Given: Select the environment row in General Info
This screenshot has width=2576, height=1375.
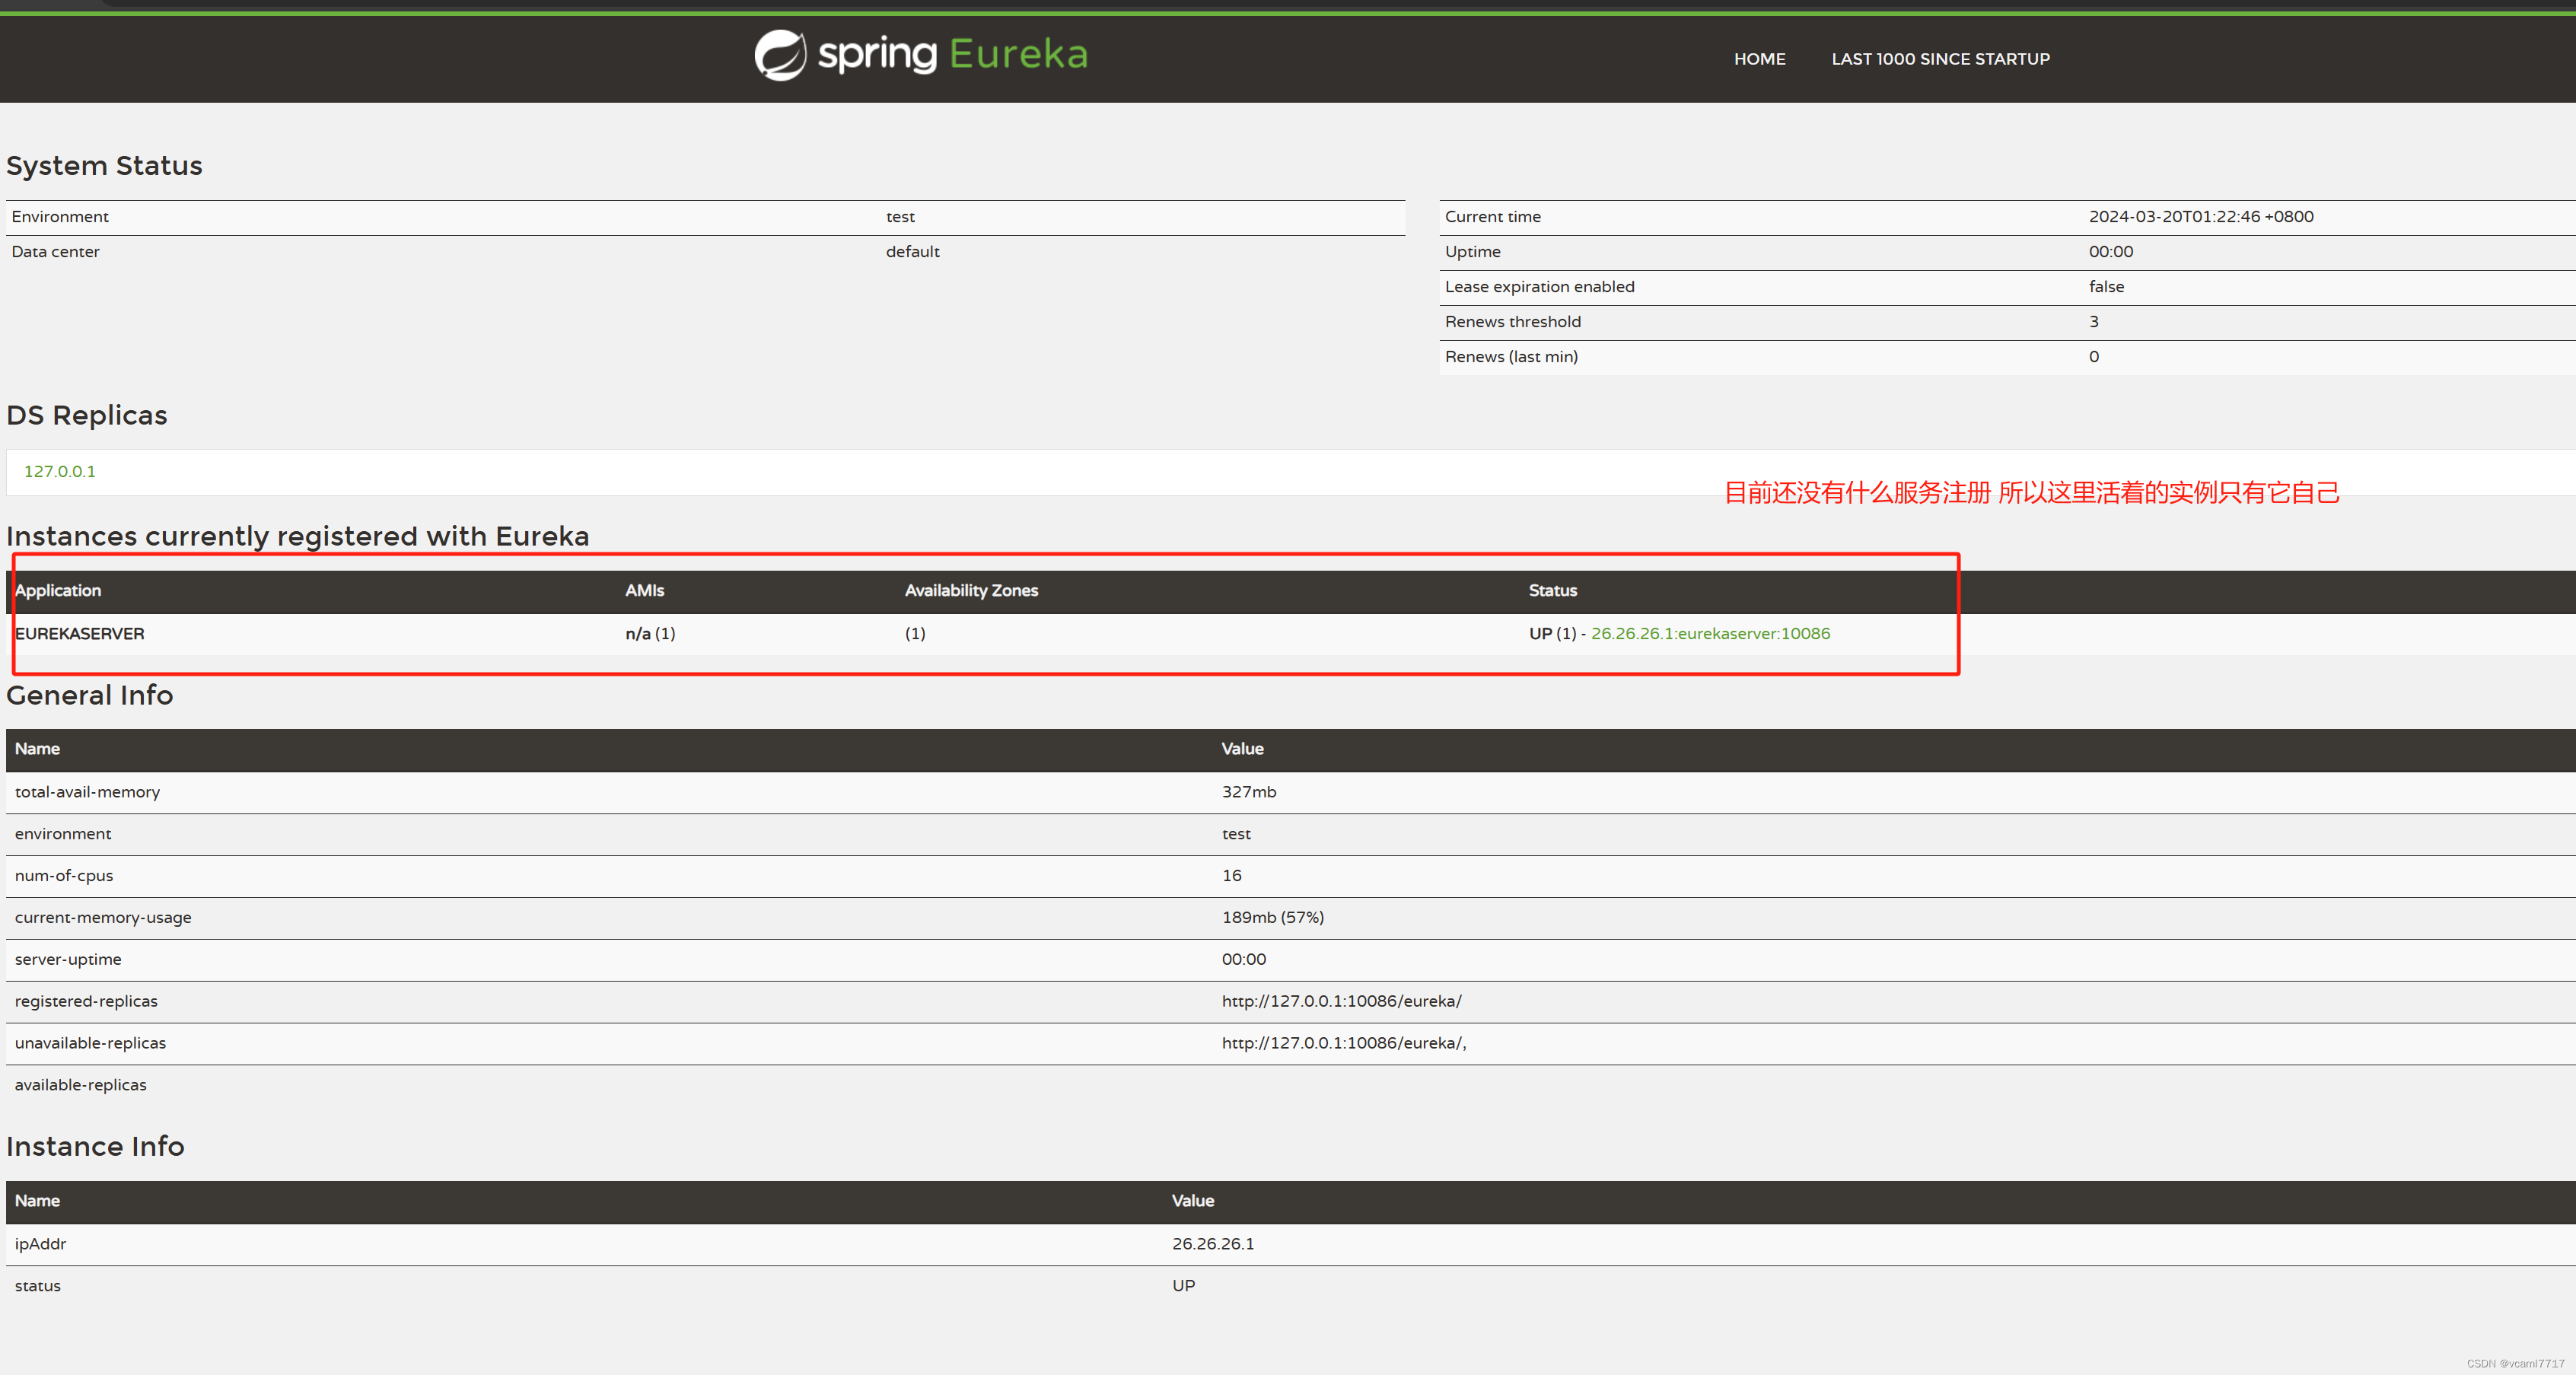Looking at the screenshot, I should (x=1290, y=834).
